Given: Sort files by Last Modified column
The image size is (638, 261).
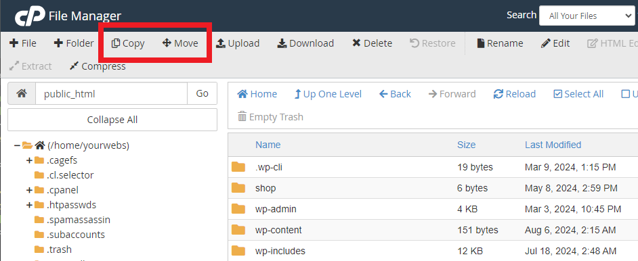Looking at the screenshot, I should (x=553, y=145).
